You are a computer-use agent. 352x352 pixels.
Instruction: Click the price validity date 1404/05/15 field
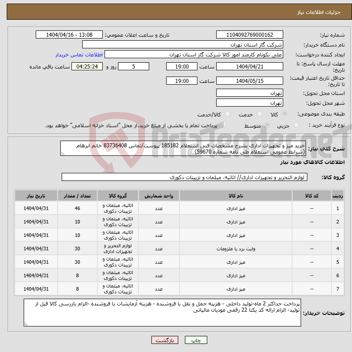pos(249,81)
